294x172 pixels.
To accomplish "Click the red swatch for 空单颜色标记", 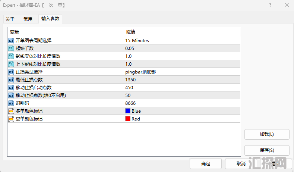I will tap(128, 119).
